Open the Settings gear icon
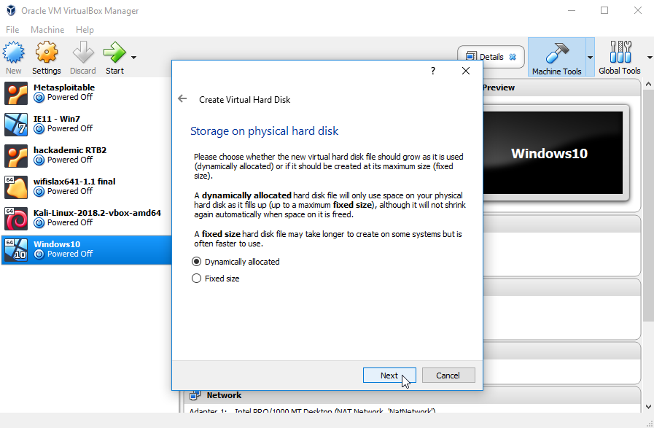Screen dimensions: 654x428 [x=47, y=53]
